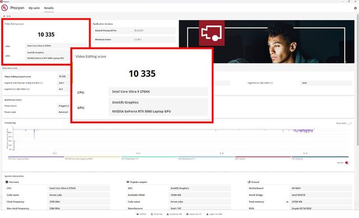Click the first Export button after Show log
Screen dimensions: 359x218
(x=174, y=214)
